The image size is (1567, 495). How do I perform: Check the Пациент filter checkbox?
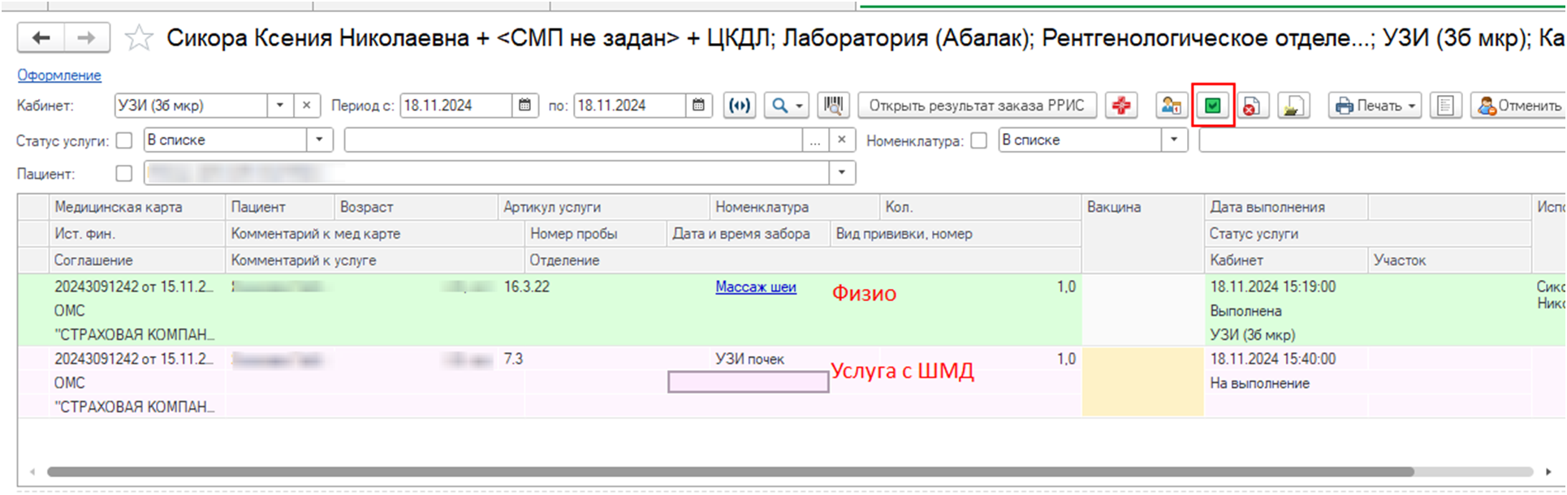click(x=124, y=173)
